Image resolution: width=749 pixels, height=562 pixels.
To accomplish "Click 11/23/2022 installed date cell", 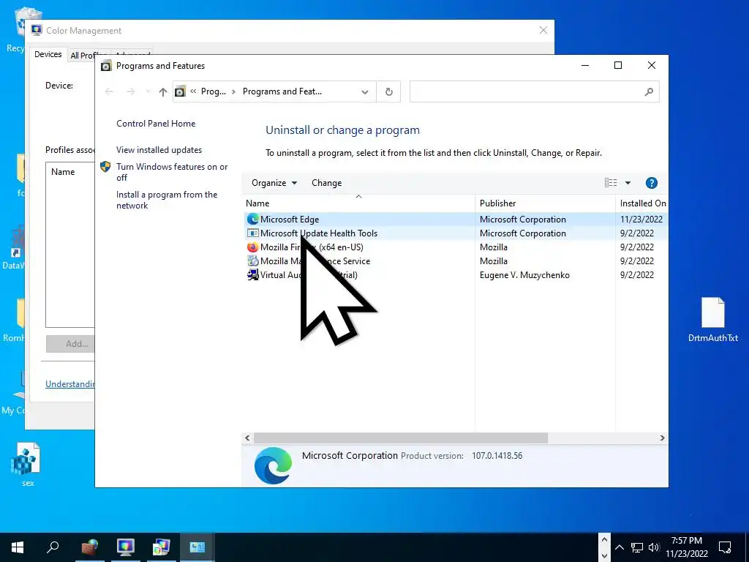I will [641, 220].
